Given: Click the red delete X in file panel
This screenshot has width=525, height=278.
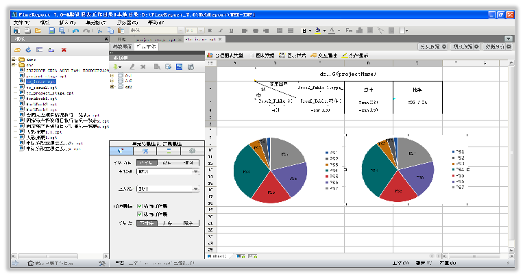Looking at the screenshot, I should [x=64, y=50].
